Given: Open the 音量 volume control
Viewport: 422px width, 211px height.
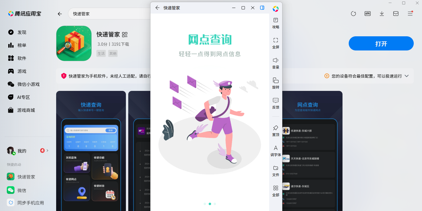Looking at the screenshot, I should pyautogui.click(x=275, y=63).
